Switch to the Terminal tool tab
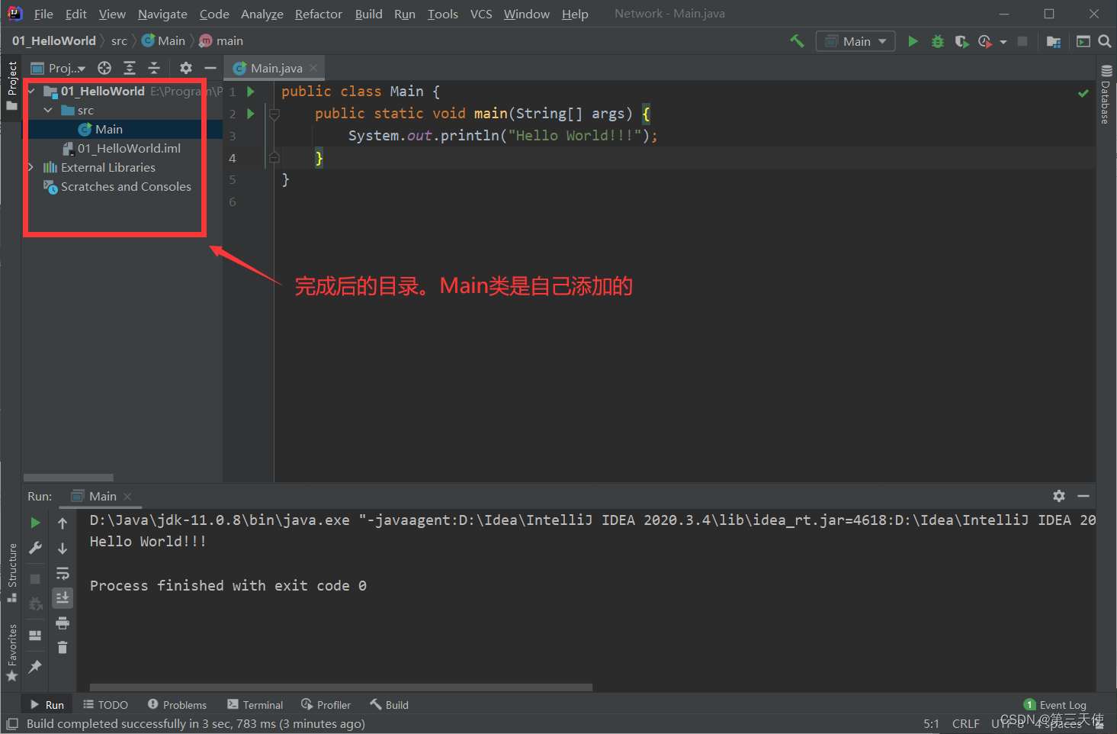The image size is (1117, 734). [255, 705]
